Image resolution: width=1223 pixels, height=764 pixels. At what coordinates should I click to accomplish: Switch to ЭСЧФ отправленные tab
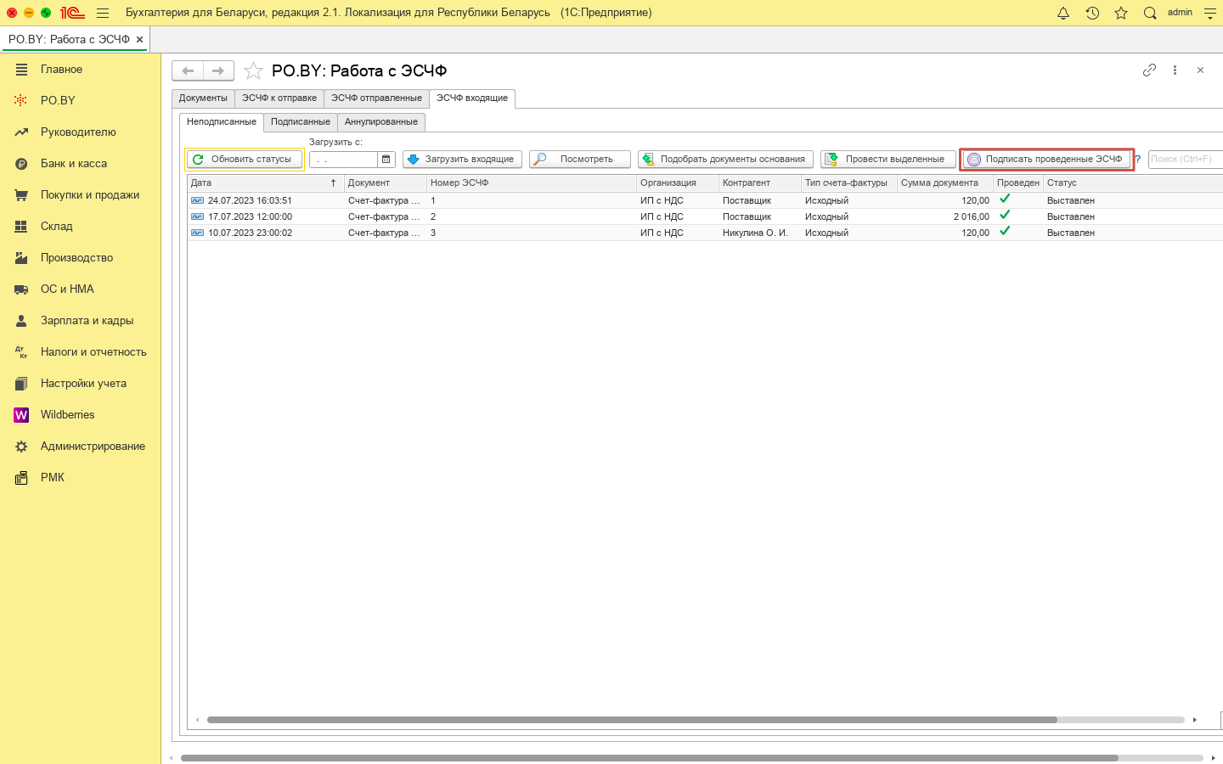tap(376, 98)
